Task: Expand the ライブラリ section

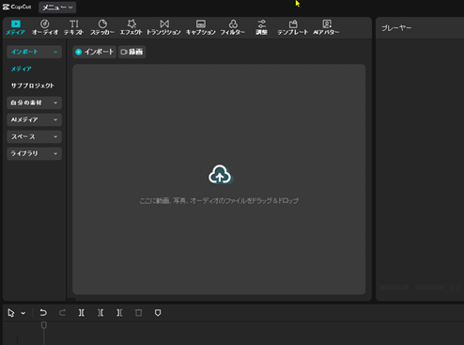Action: [x=34, y=153]
